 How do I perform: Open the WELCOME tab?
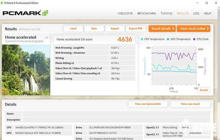tap(125, 13)
